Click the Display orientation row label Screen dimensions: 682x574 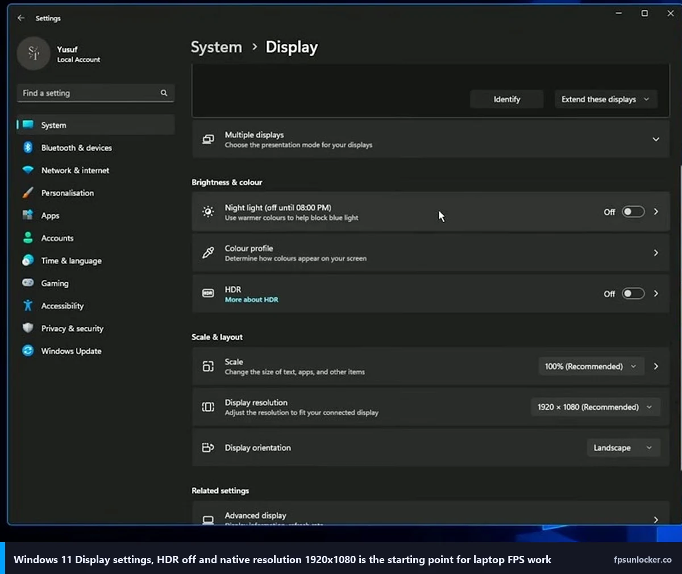pyautogui.click(x=257, y=448)
